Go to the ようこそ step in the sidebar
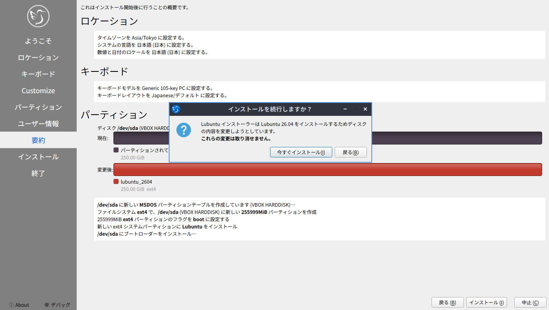Viewport: 549px width, 310px height. tap(38, 41)
